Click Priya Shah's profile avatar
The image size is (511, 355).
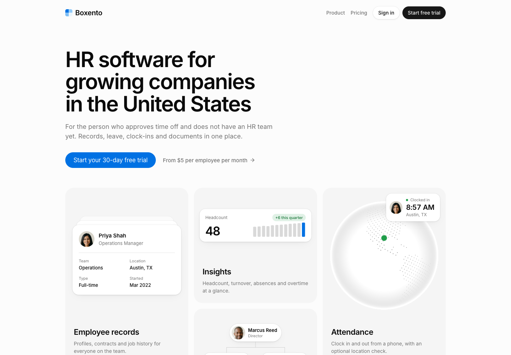87,239
